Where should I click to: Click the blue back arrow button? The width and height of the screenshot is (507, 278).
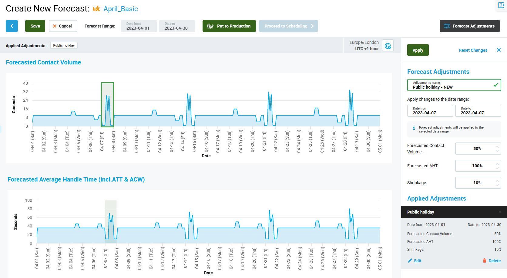(x=12, y=26)
